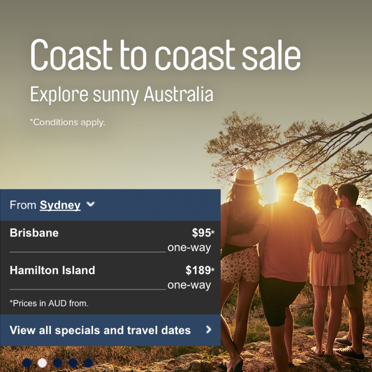
Task: Click the Hamilton Island destination name
Action: coord(52,270)
